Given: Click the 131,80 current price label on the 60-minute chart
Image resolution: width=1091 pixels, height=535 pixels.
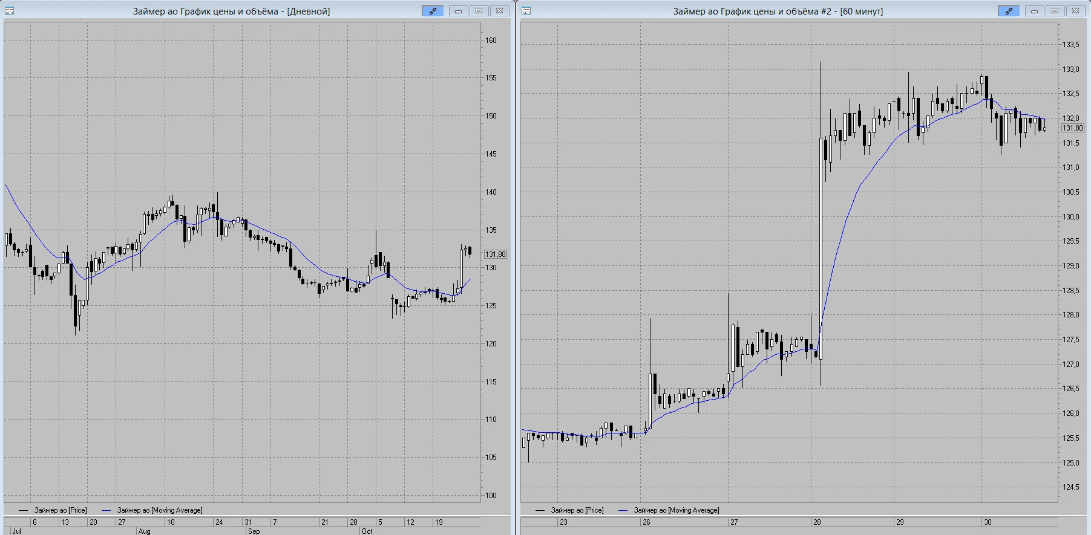Looking at the screenshot, I should pos(1073,128).
